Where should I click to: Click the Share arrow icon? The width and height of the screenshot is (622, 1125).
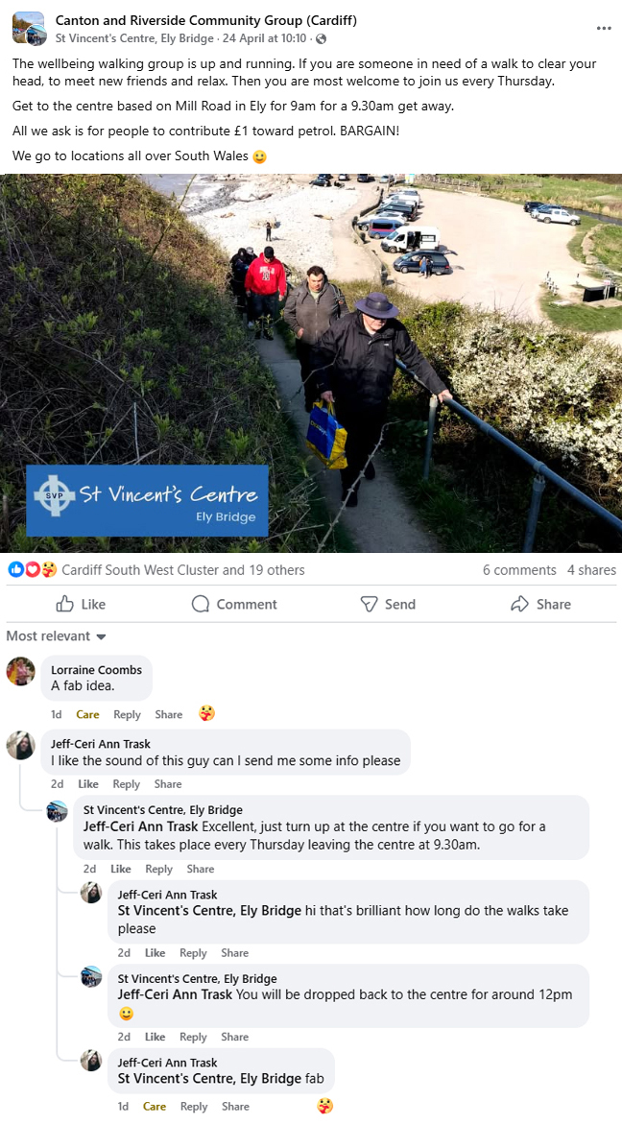point(519,604)
